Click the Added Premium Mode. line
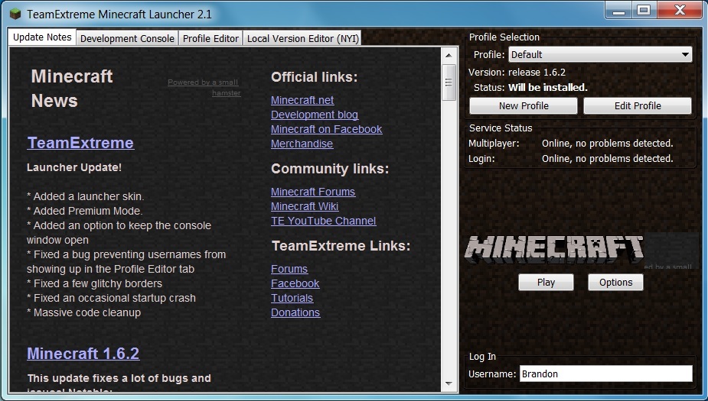This screenshot has height=401, width=708. (x=85, y=211)
